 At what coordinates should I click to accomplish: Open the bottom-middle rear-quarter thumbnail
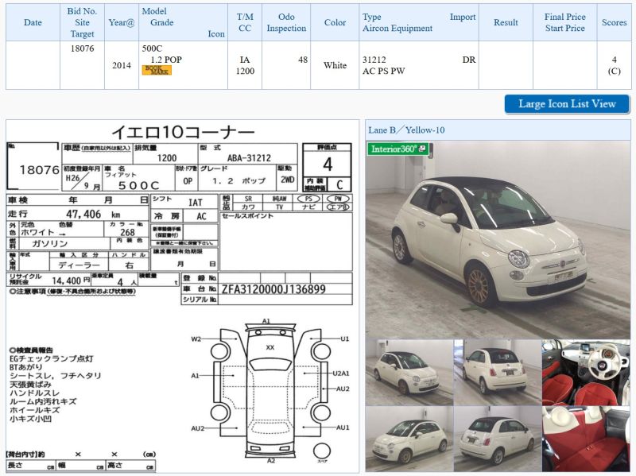498,439
